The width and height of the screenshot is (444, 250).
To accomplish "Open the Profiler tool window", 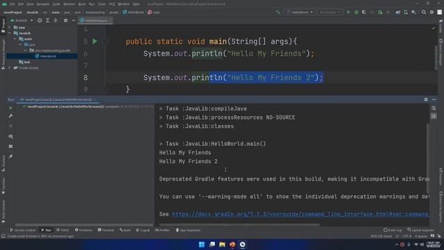I will pyautogui.click(x=162, y=230).
